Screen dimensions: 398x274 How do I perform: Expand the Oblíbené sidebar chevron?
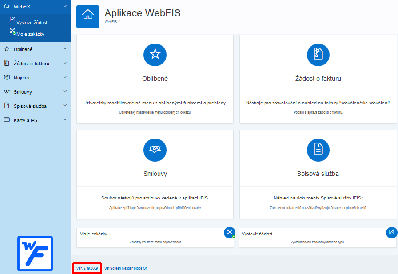click(65, 48)
